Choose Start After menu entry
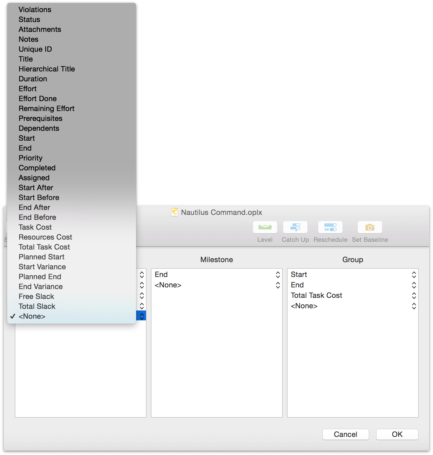Screen dimensions: 433x455 coord(72,188)
